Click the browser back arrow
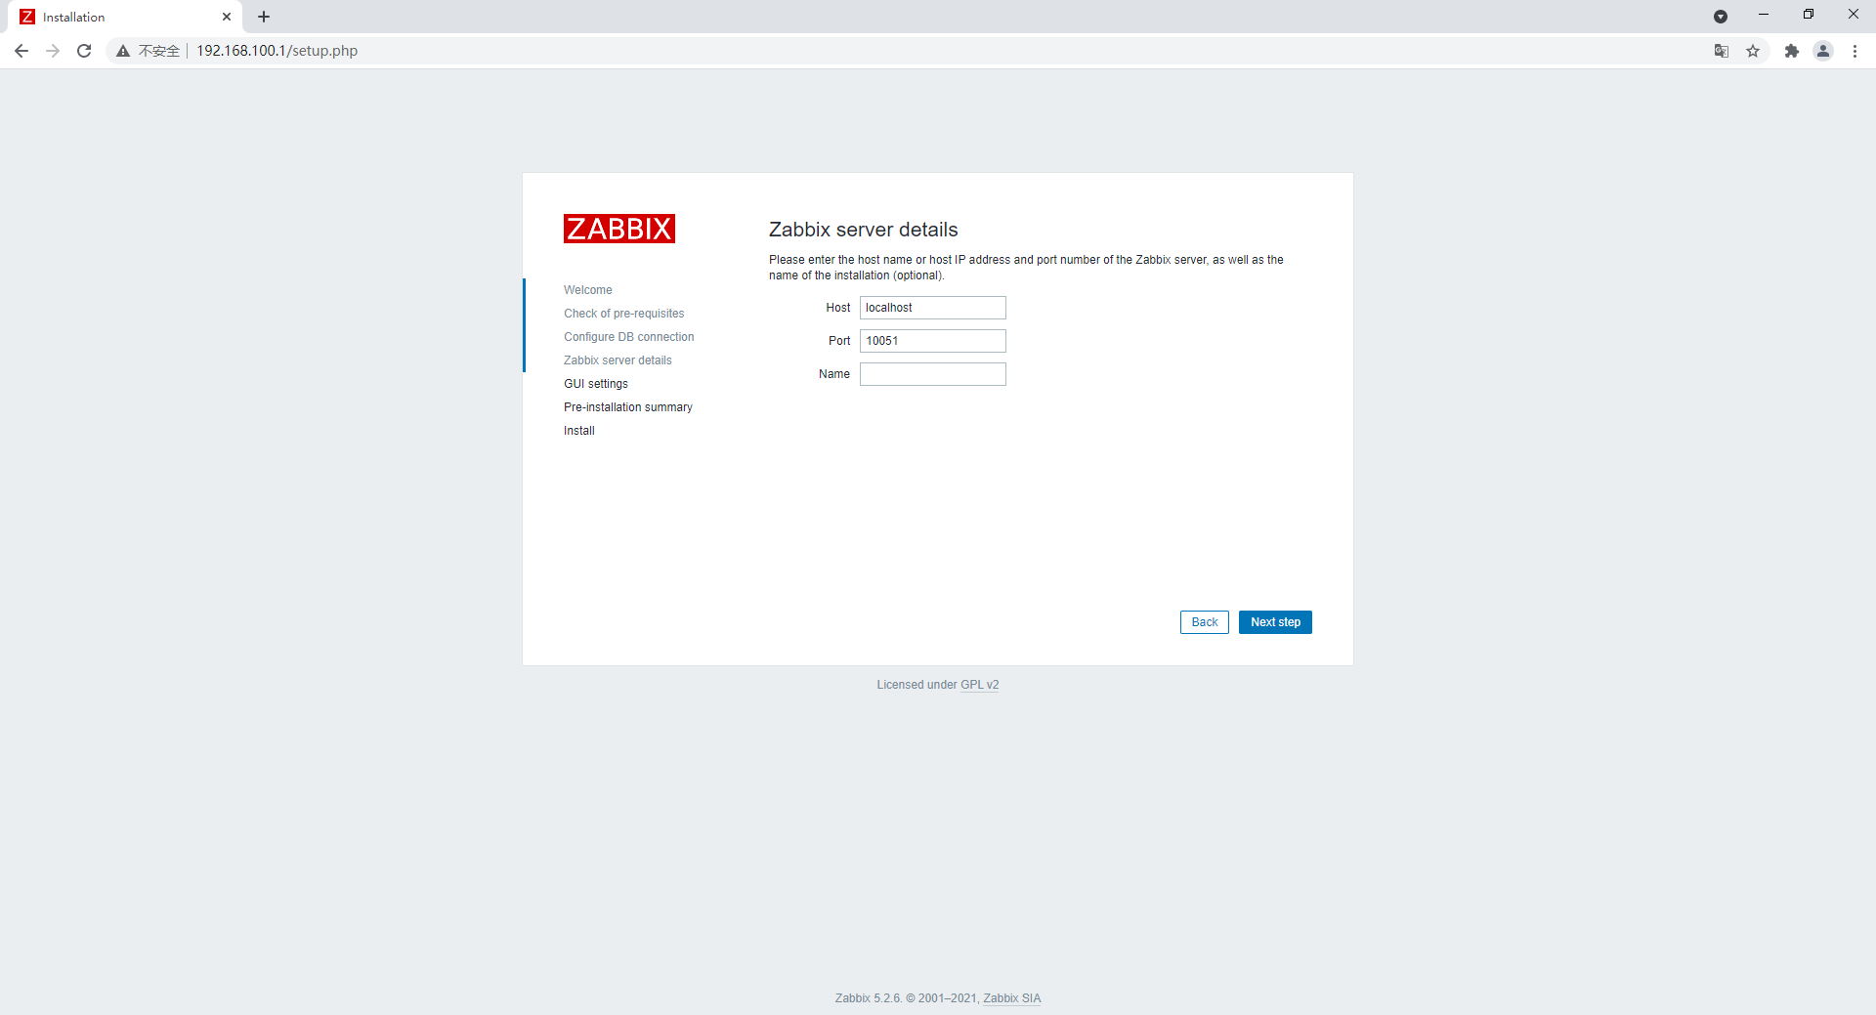This screenshot has width=1876, height=1015. click(x=21, y=51)
